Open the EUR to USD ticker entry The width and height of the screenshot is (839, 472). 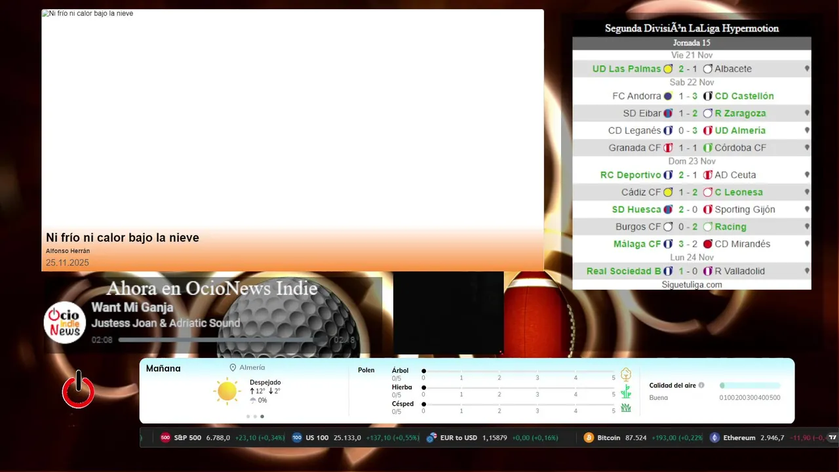[492, 438]
